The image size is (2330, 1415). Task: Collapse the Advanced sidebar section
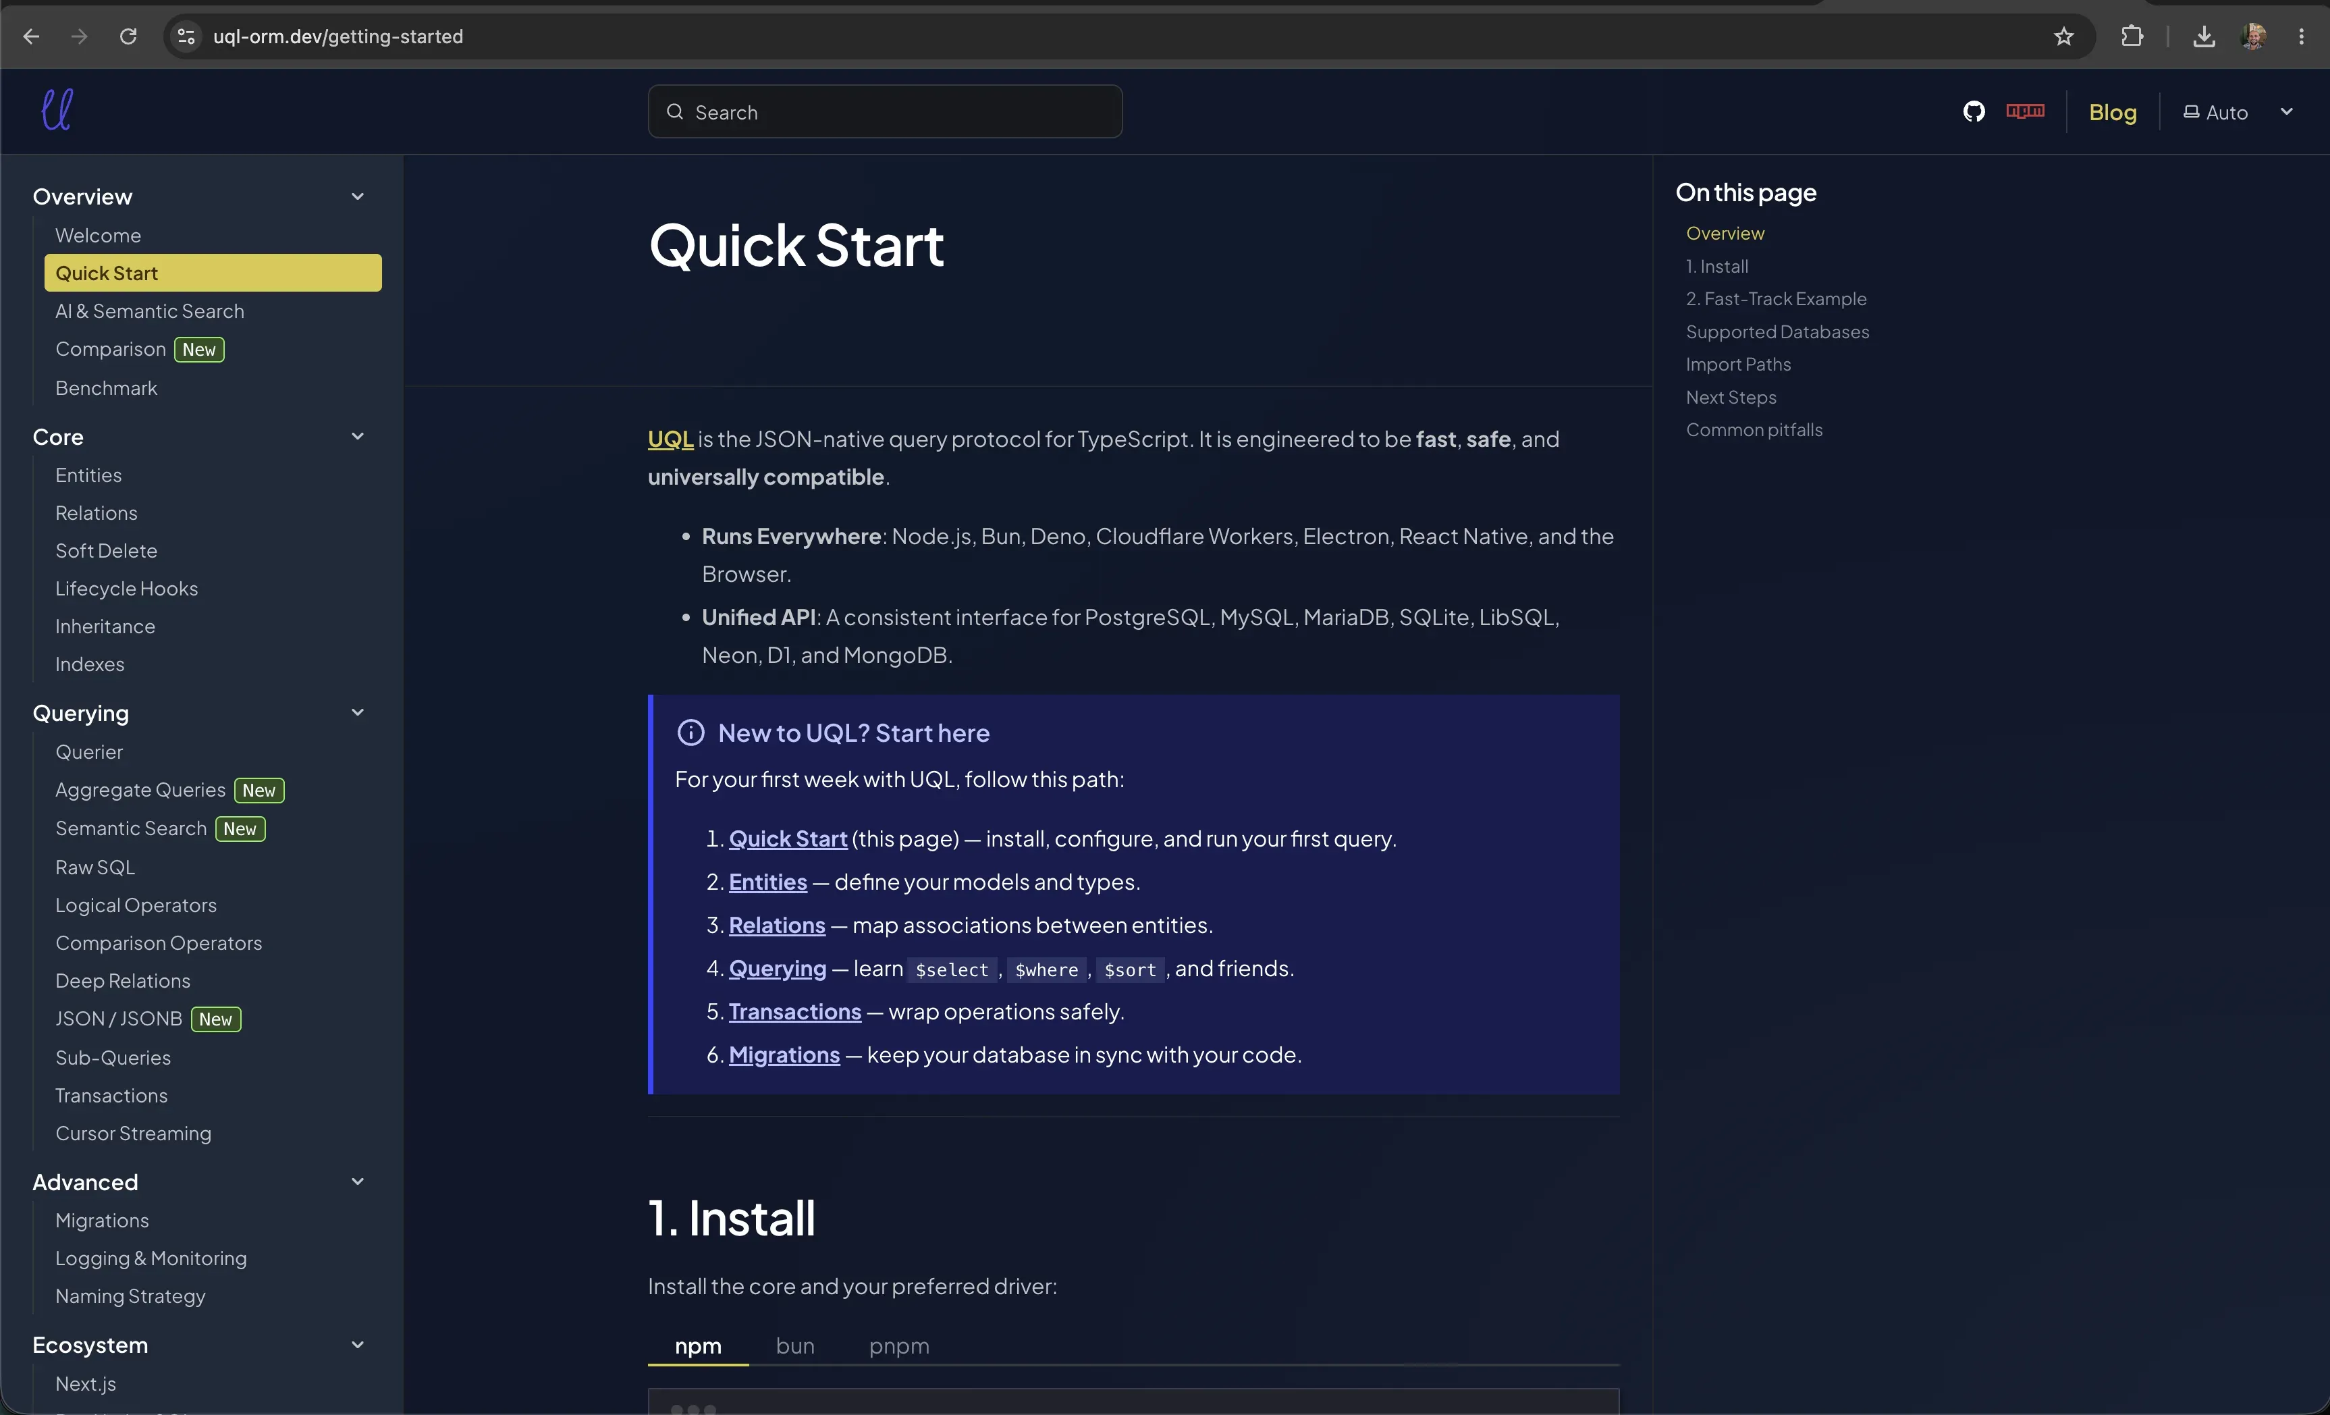click(x=358, y=1182)
